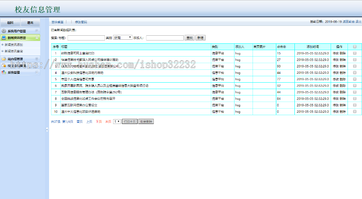
Task: Open the 显示桌面 tab
Action: click(58, 22)
